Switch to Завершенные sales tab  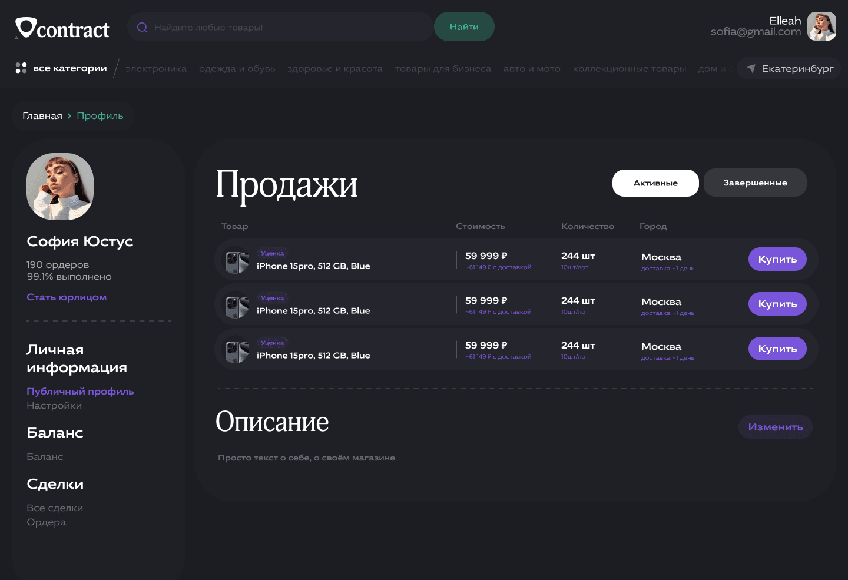[x=755, y=183]
